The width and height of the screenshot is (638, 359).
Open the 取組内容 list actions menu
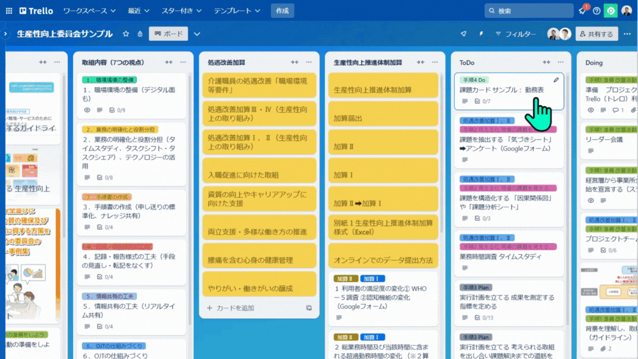[183, 62]
